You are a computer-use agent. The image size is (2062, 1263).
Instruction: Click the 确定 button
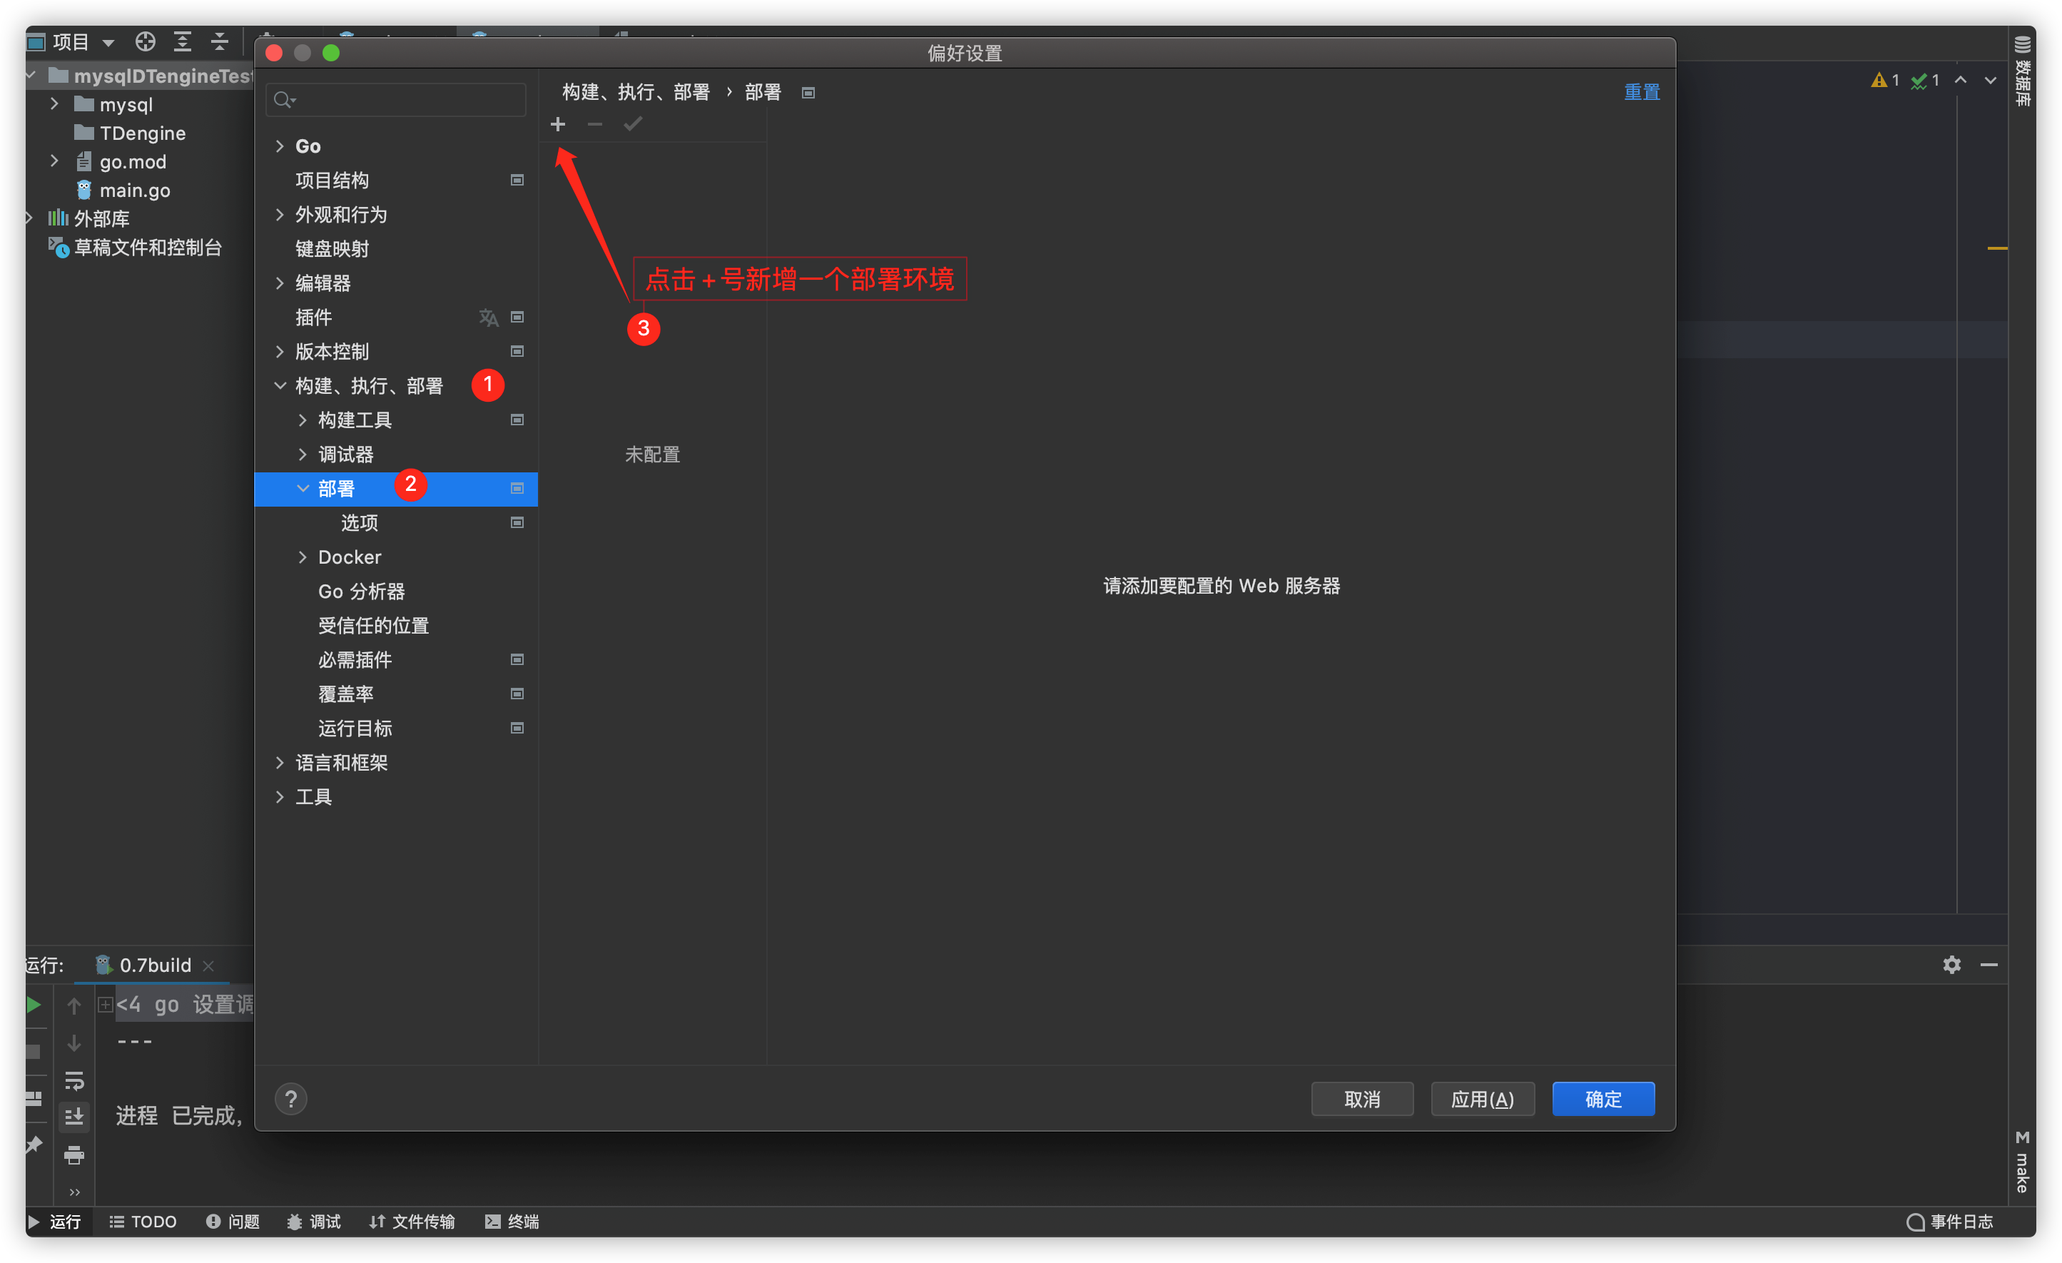[x=1603, y=1099]
